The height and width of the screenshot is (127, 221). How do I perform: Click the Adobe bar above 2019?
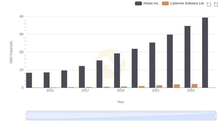click(117, 71)
